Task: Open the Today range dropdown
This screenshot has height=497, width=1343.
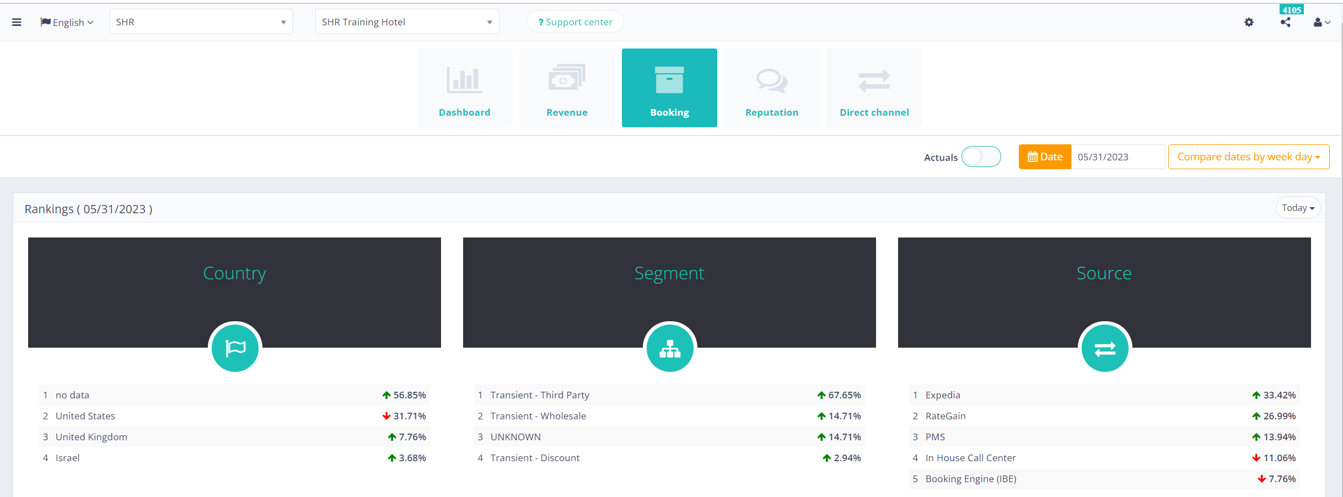Action: [1298, 208]
